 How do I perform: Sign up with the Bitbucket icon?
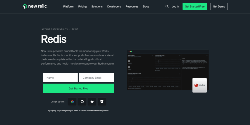[102, 102]
